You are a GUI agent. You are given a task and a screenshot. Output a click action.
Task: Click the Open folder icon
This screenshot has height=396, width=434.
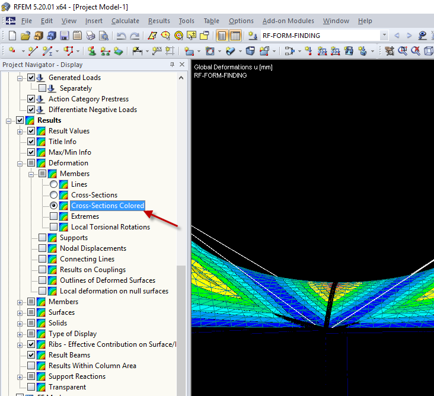pyautogui.click(x=25, y=36)
